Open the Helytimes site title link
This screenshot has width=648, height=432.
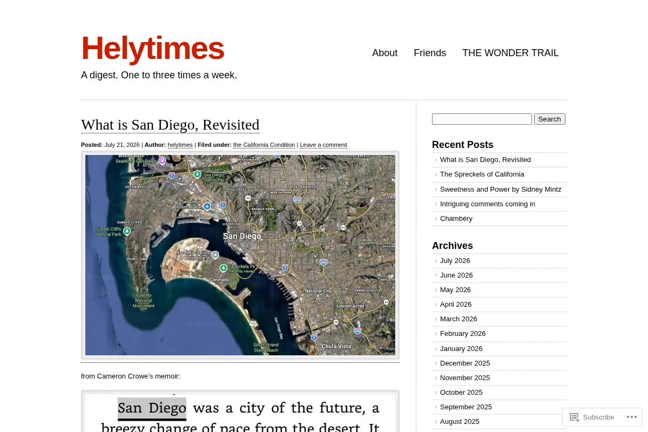click(152, 48)
